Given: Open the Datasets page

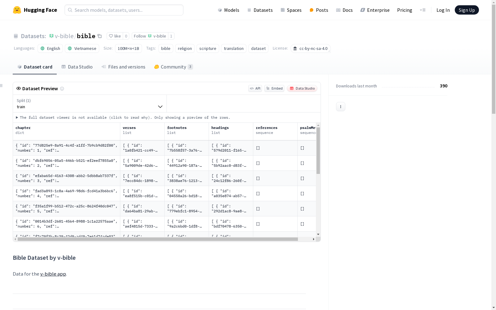Looking at the screenshot, I should (260, 10).
